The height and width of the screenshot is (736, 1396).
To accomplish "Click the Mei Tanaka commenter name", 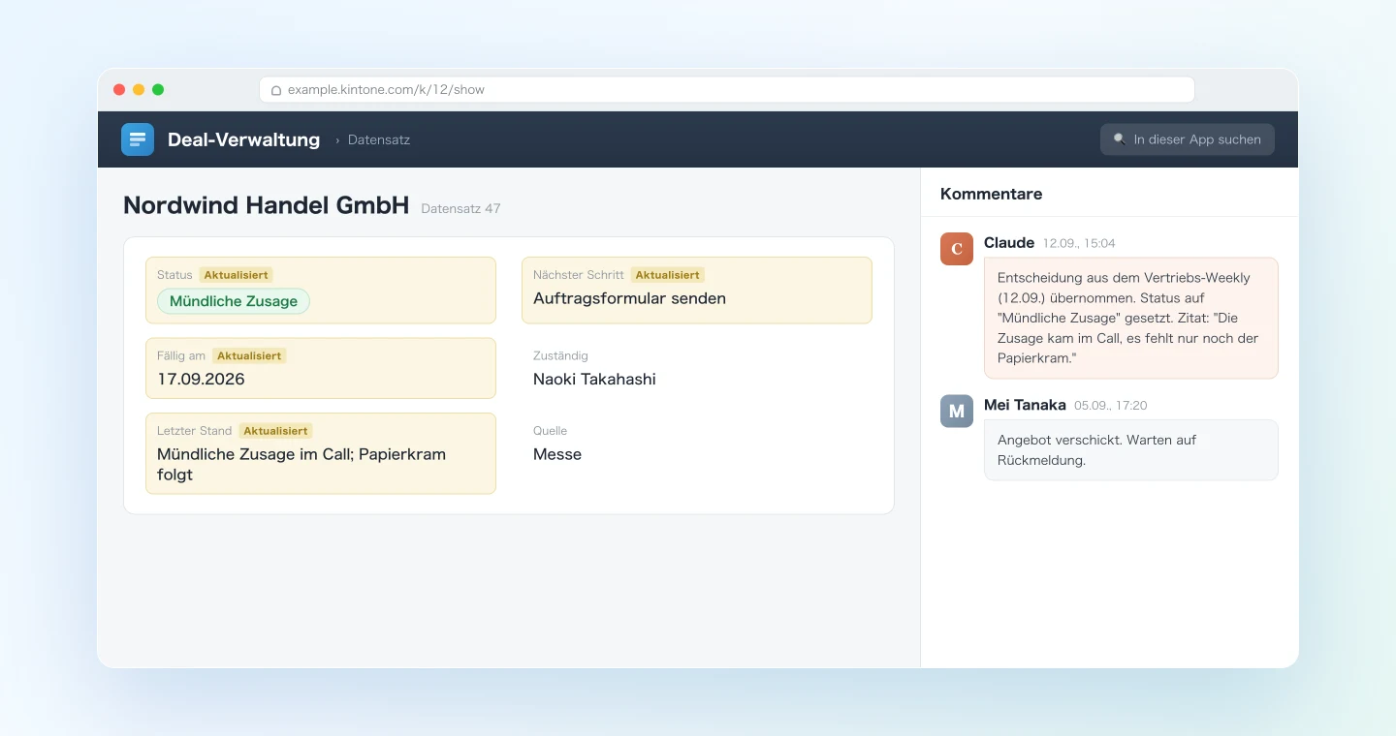I will (1025, 405).
